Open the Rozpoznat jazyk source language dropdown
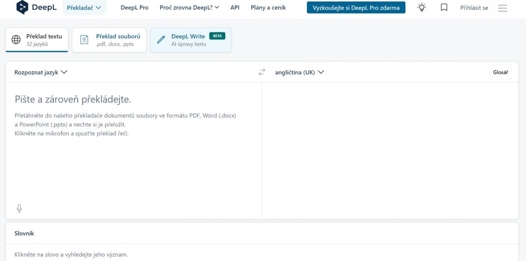The width and height of the screenshot is (526, 261). [x=41, y=72]
